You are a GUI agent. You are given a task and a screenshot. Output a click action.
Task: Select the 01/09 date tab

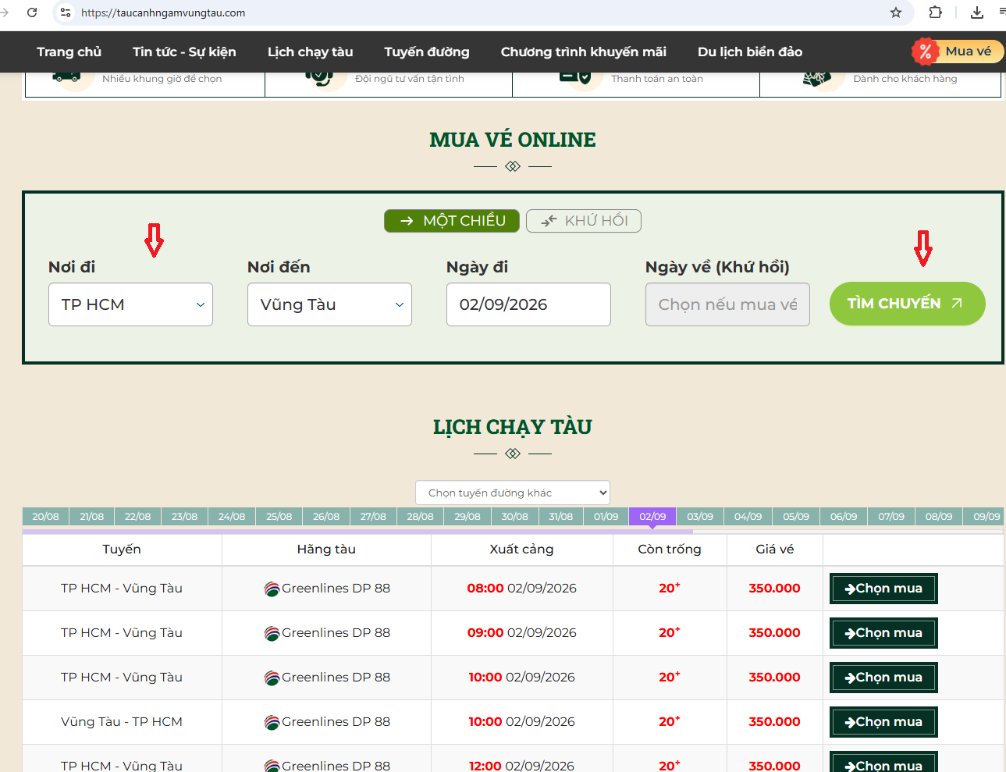606,517
